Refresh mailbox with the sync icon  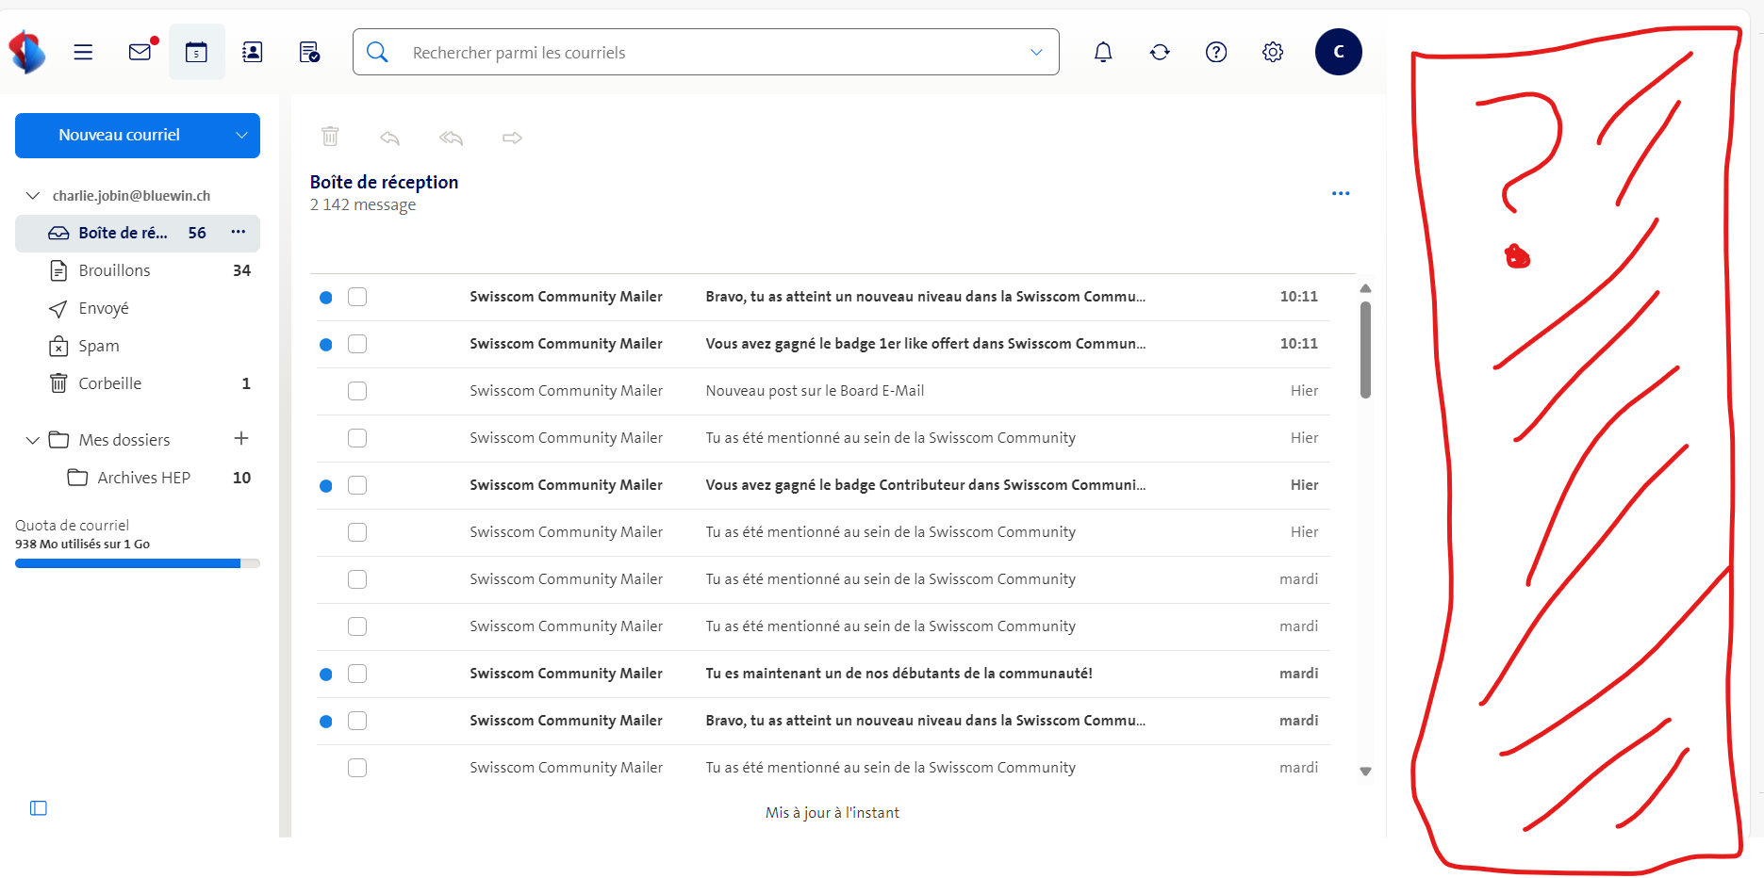tap(1159, 52)
